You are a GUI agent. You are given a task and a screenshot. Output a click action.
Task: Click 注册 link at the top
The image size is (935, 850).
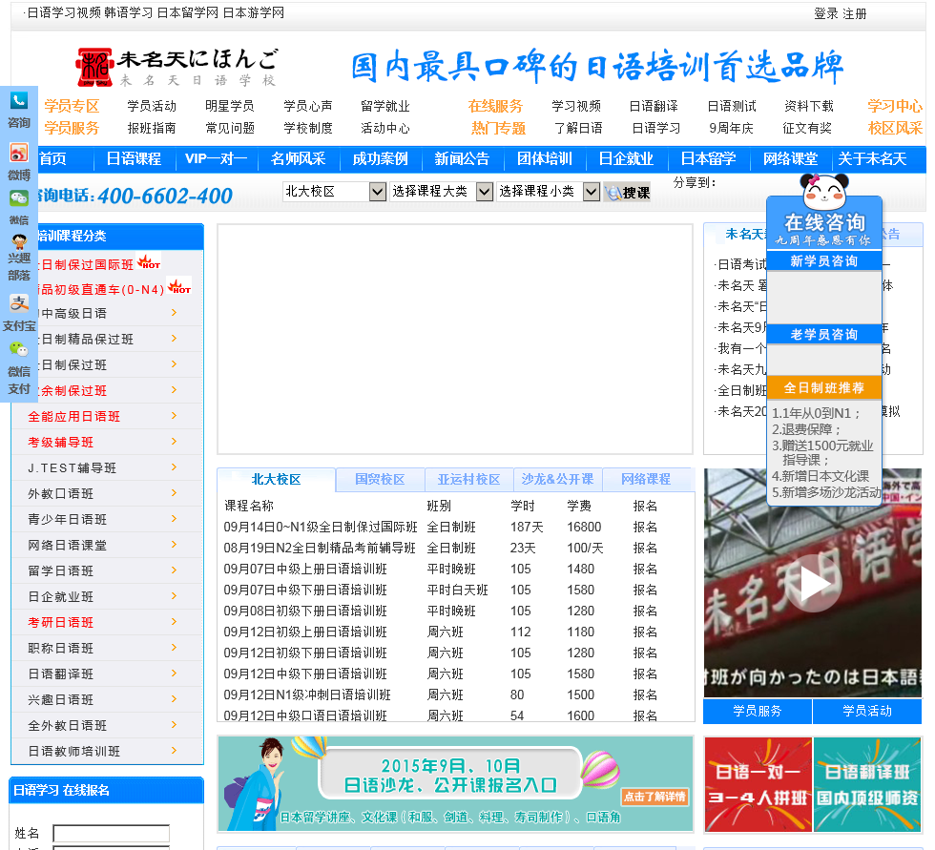[x=855, y=13]
